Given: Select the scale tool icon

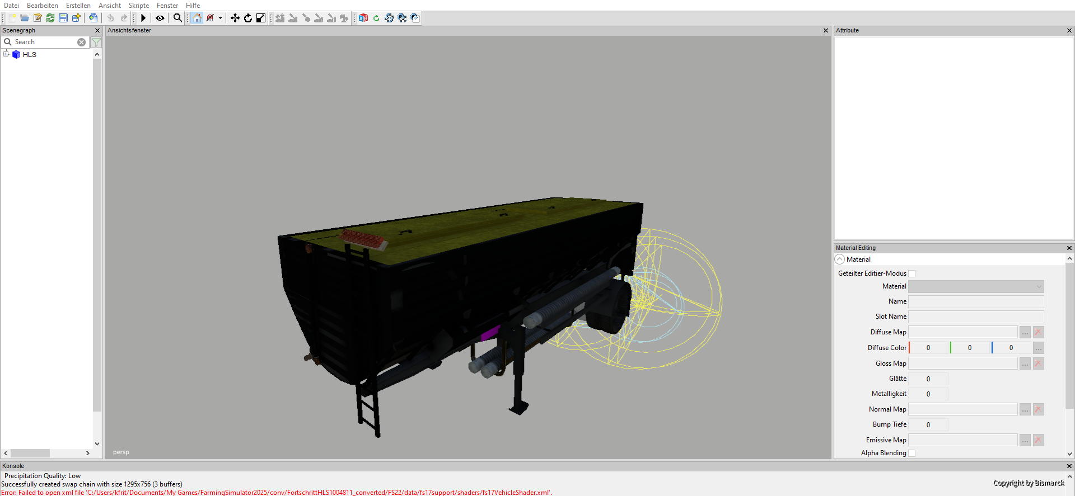Looking at the screenshot, I should [x=261, y=18].
